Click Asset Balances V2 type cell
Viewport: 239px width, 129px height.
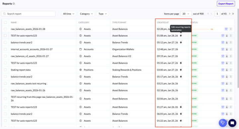[x=121, y=56]
